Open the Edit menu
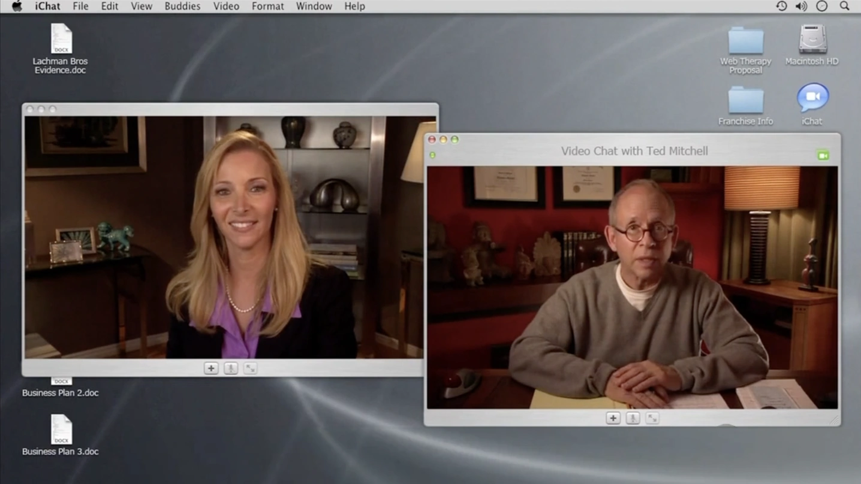 pos(109,7)
